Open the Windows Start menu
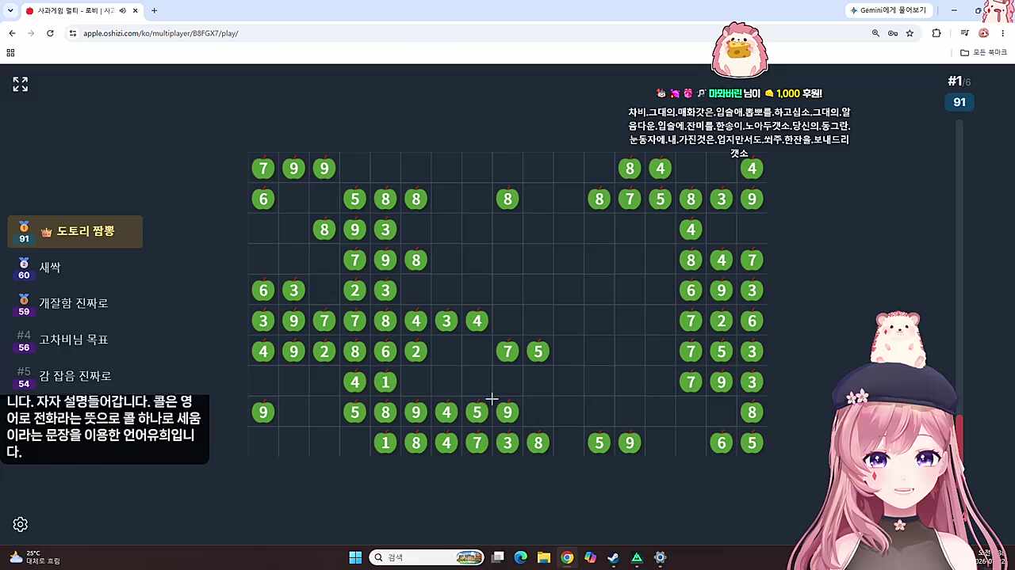This screenshot has width=1015, height=570. tap(355, 557)
